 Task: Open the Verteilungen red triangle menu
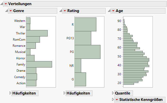point(6,4)
